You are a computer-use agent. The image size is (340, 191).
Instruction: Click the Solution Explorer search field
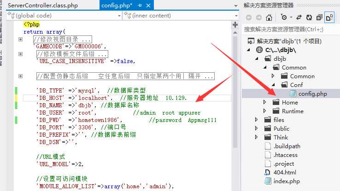click(x=291, y=29)
